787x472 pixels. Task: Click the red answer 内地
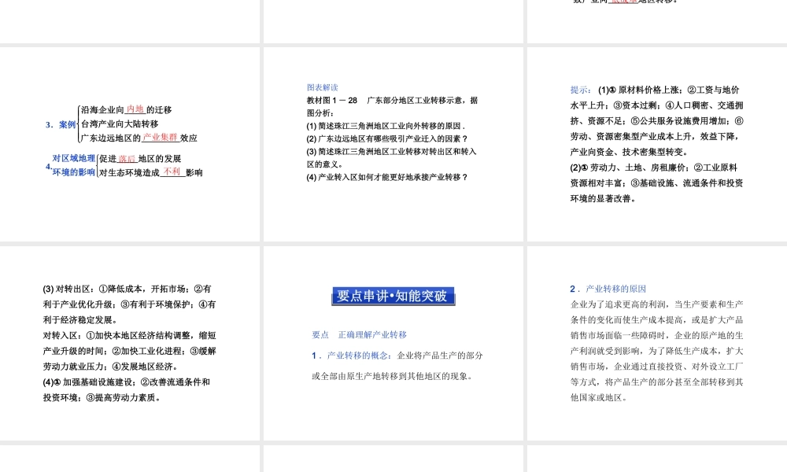(135, 109)
